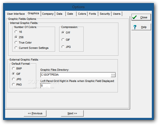Image resolution: width=159 pixels, height=125 pixels.
Task: Switch to the User Interface tab
Action: [16, 14]
